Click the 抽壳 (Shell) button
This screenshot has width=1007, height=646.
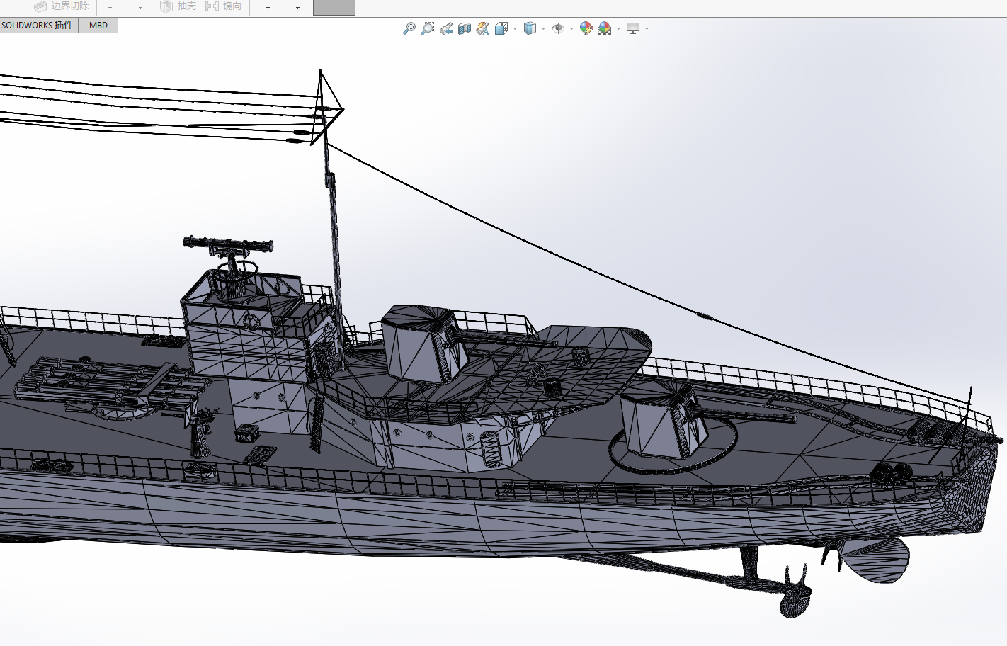[x=178, y=6]
